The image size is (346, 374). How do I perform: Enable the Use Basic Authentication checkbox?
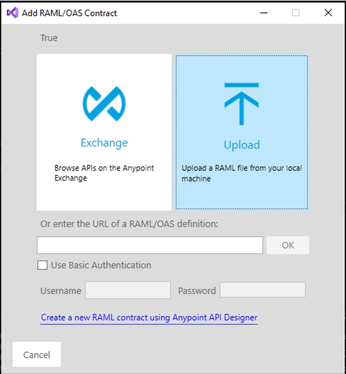point(43,265)
